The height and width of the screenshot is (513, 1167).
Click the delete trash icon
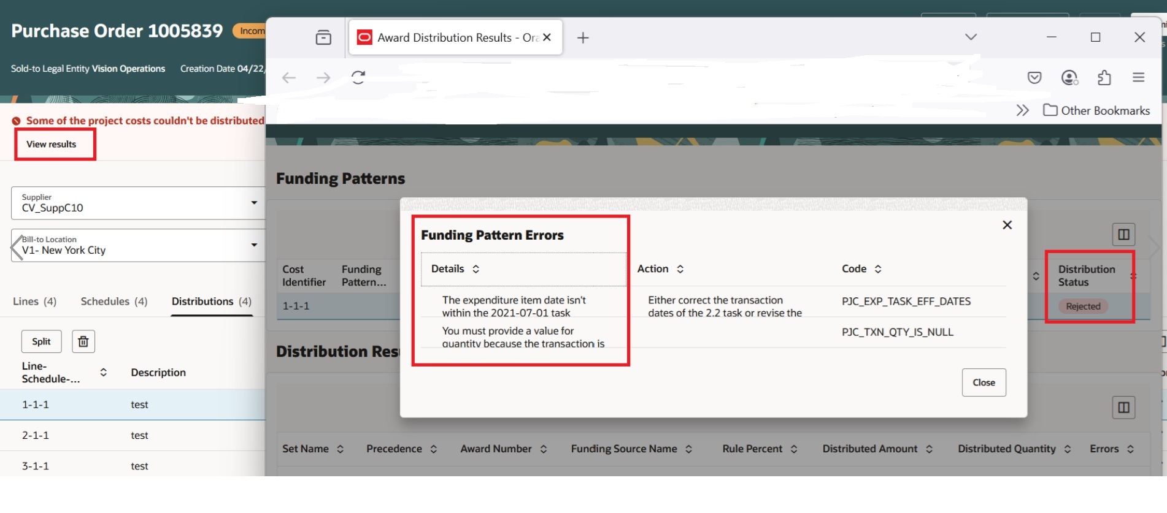pos(83,341)
